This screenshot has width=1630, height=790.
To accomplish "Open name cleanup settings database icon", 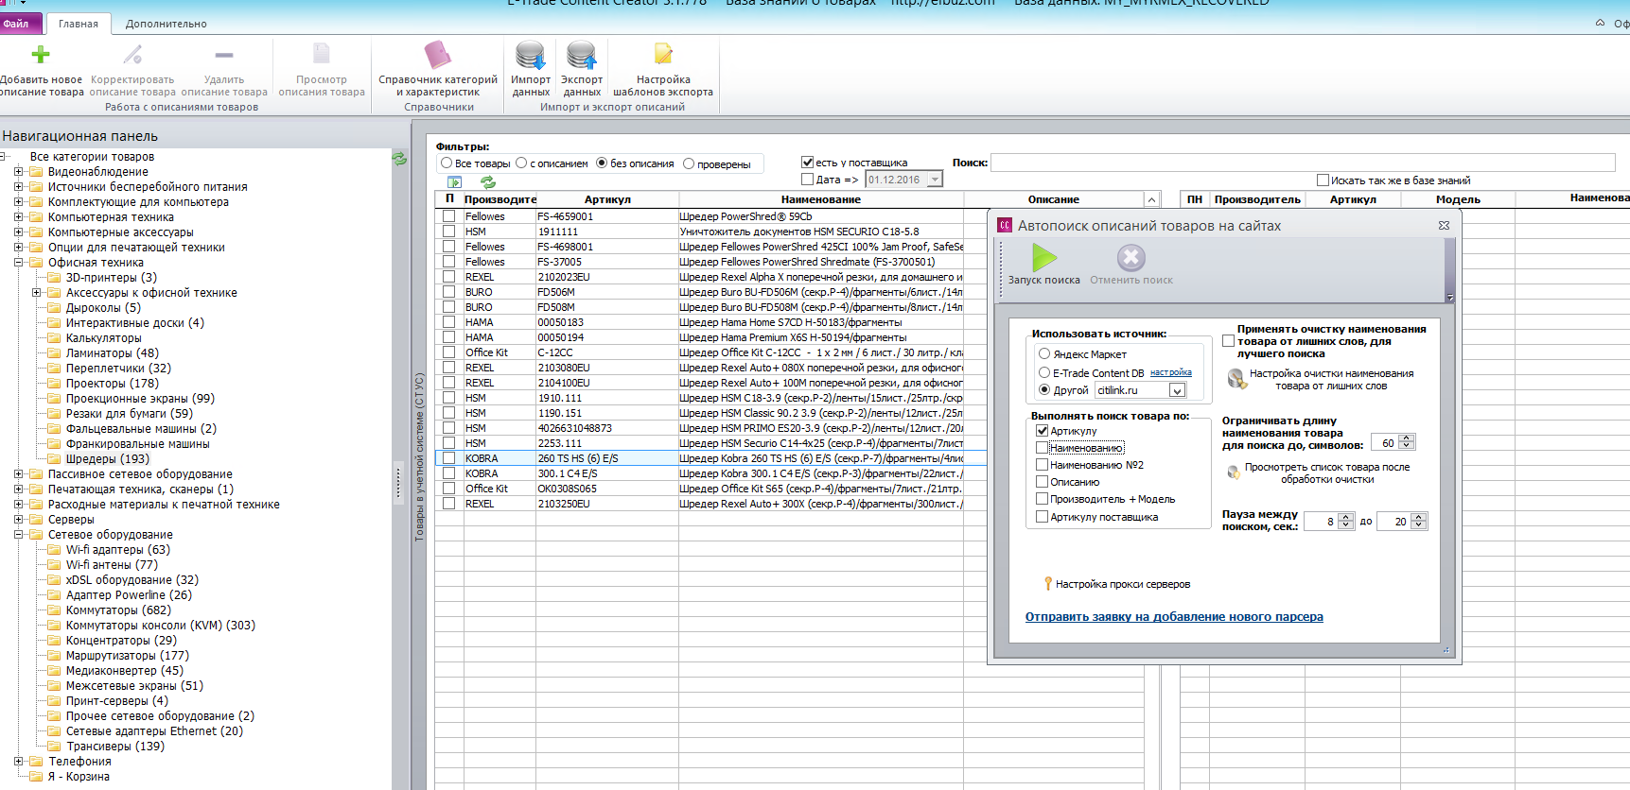I will click(x=1236, y=379).
